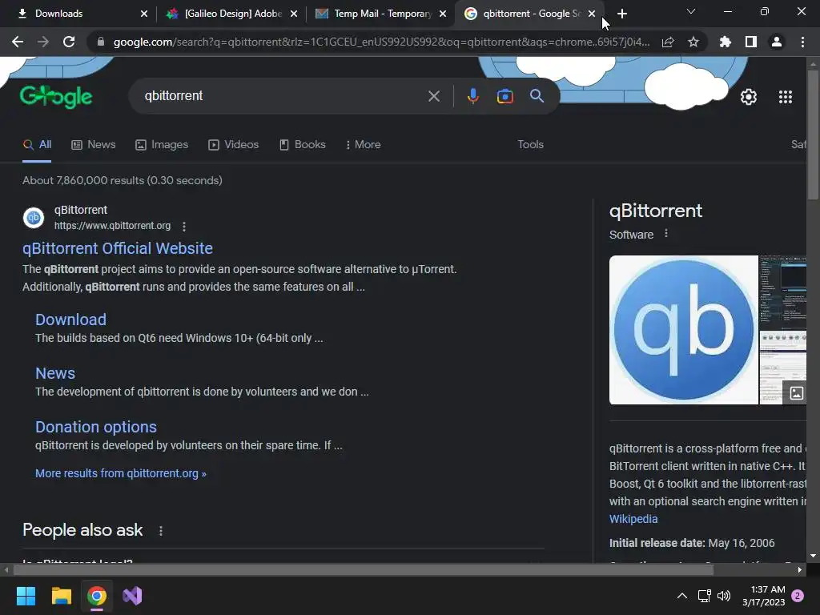Open the network tray icon

(704, 596)
